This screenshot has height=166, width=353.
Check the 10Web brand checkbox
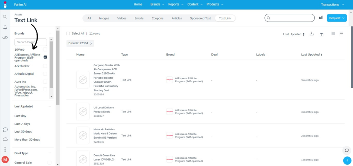click(x=45, y=49)
